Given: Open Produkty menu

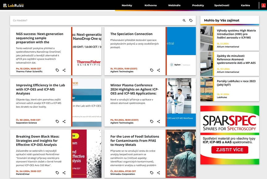Looking at the screenshot, I should pyautogui.click(x=198, y=5).
